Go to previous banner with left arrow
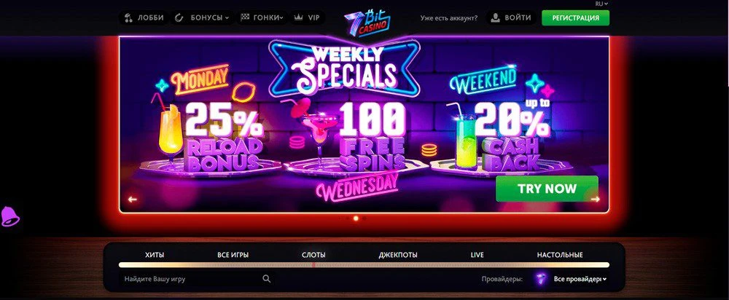The width and height of the screenshot is (729, 300). coord(133,200)
